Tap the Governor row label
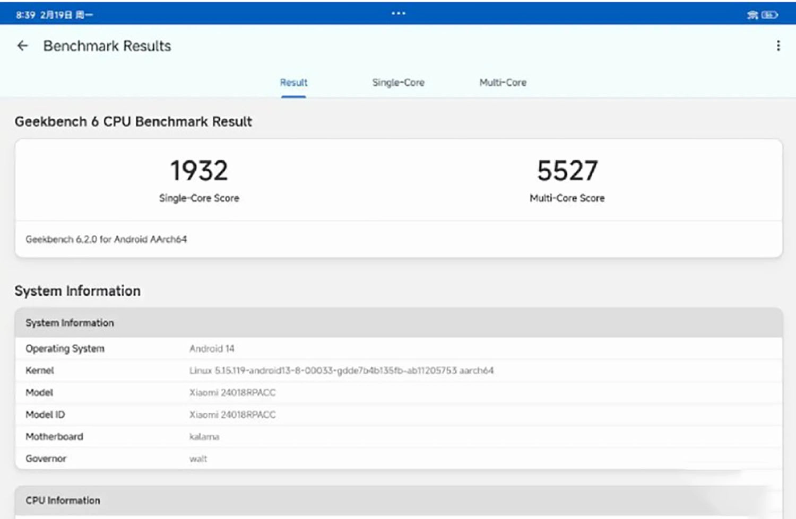The image size is (796, 519). (46, 459)
